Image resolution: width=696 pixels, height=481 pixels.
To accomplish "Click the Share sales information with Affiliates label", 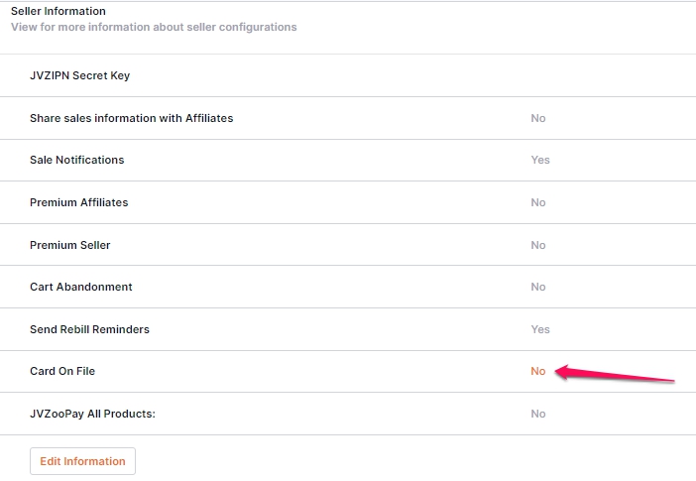I will [131, 118].
